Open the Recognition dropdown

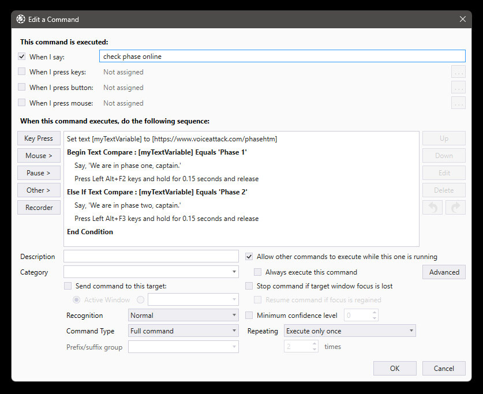click(183, 315)
